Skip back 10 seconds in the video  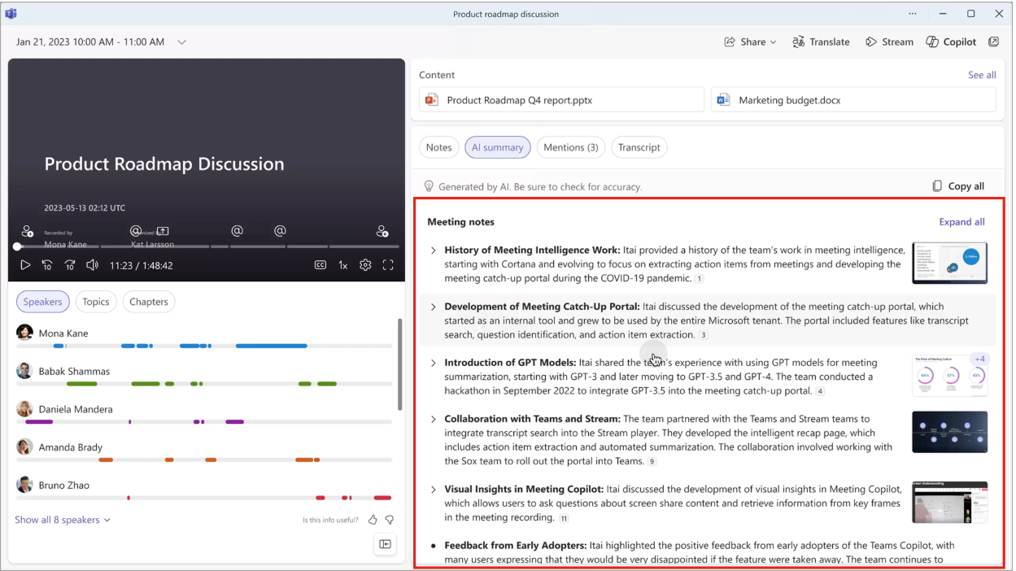tap(46, 264)
